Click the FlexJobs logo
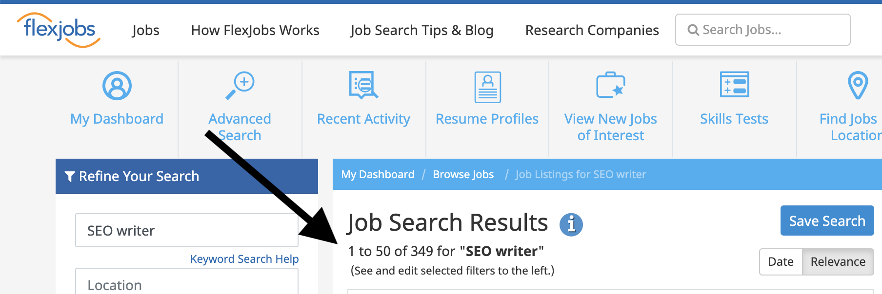This screenshot has height=294, width=882. point(59,30)
